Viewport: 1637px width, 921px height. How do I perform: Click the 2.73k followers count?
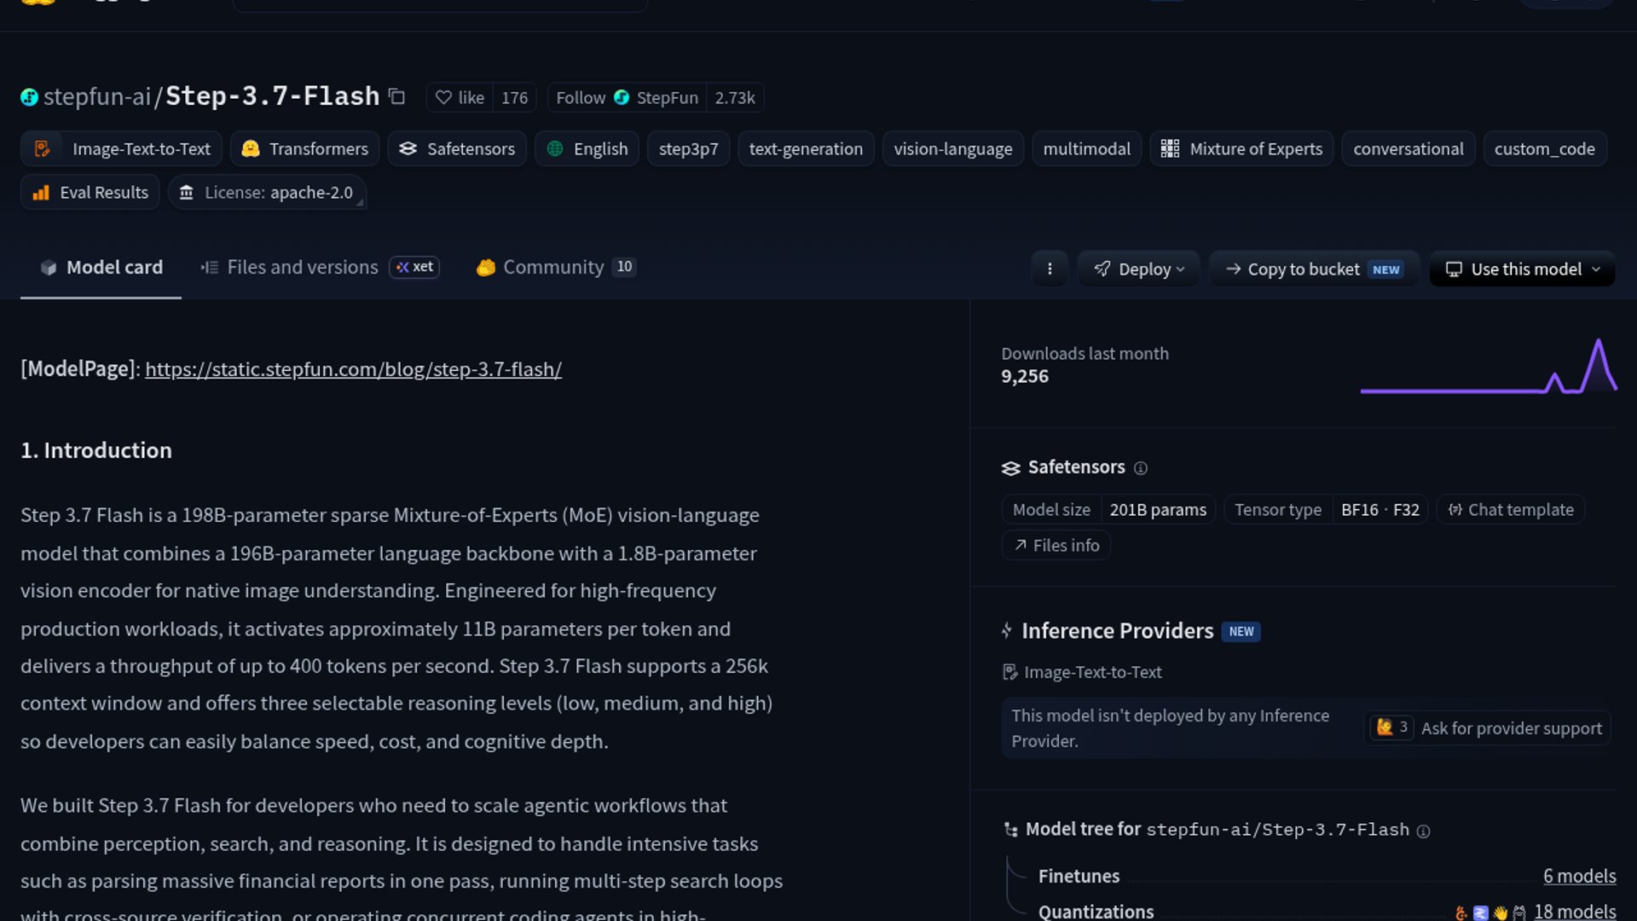click(x=734, y=97)
